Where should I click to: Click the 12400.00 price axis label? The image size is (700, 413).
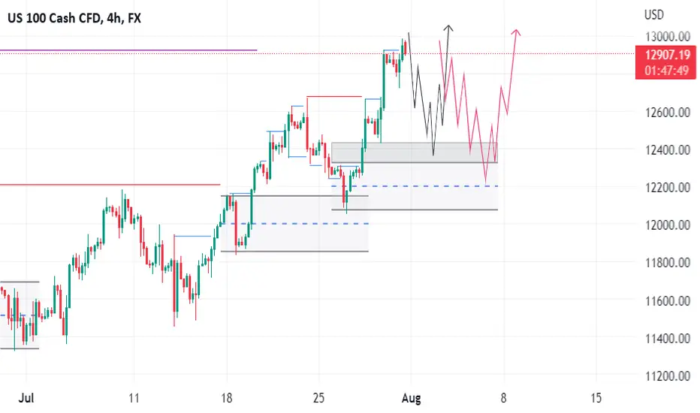click(x=668, y=149)
